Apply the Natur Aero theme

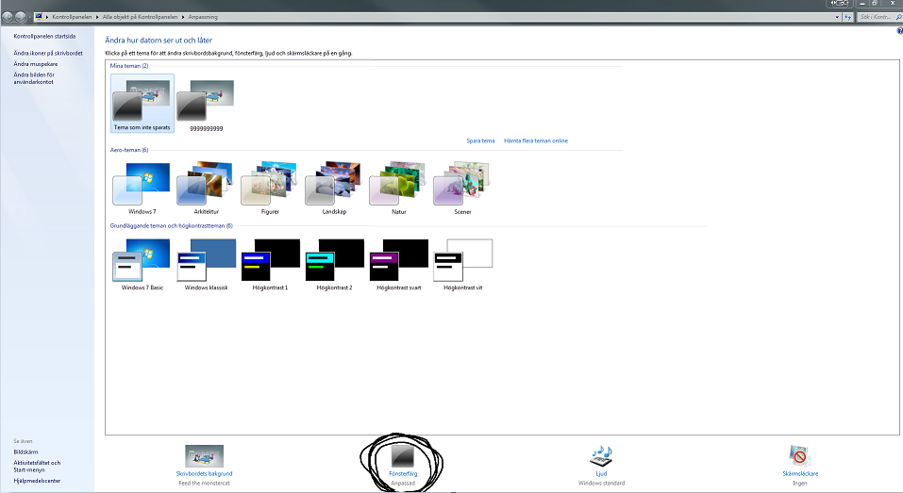coord(398,189)
